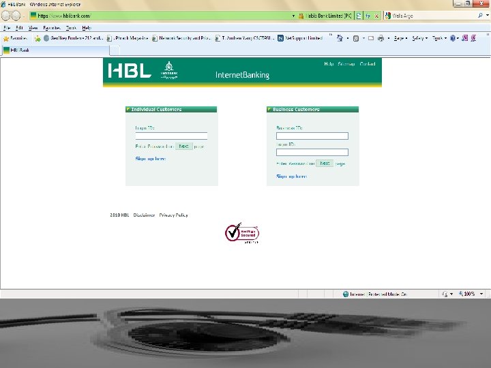Screen dimensions: 491x368
Task: Click the Business ID input field
Action: point(312,136)
